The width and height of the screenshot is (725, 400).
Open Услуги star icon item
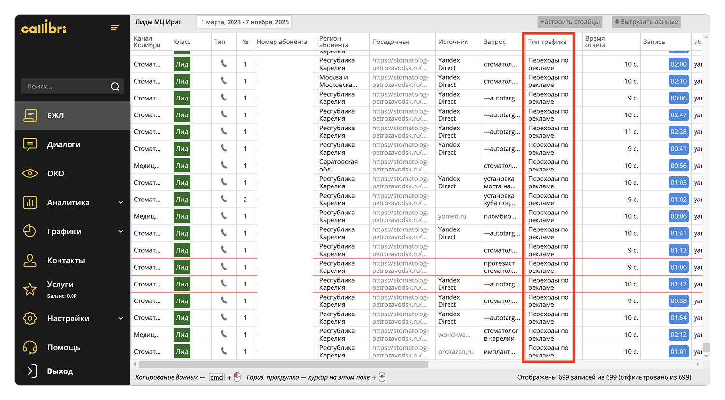tap(30, 289)
